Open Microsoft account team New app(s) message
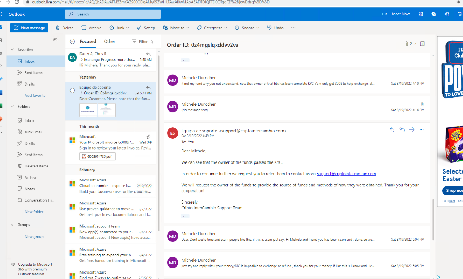The height and width of the screenshot is (279, 463). 111,232
